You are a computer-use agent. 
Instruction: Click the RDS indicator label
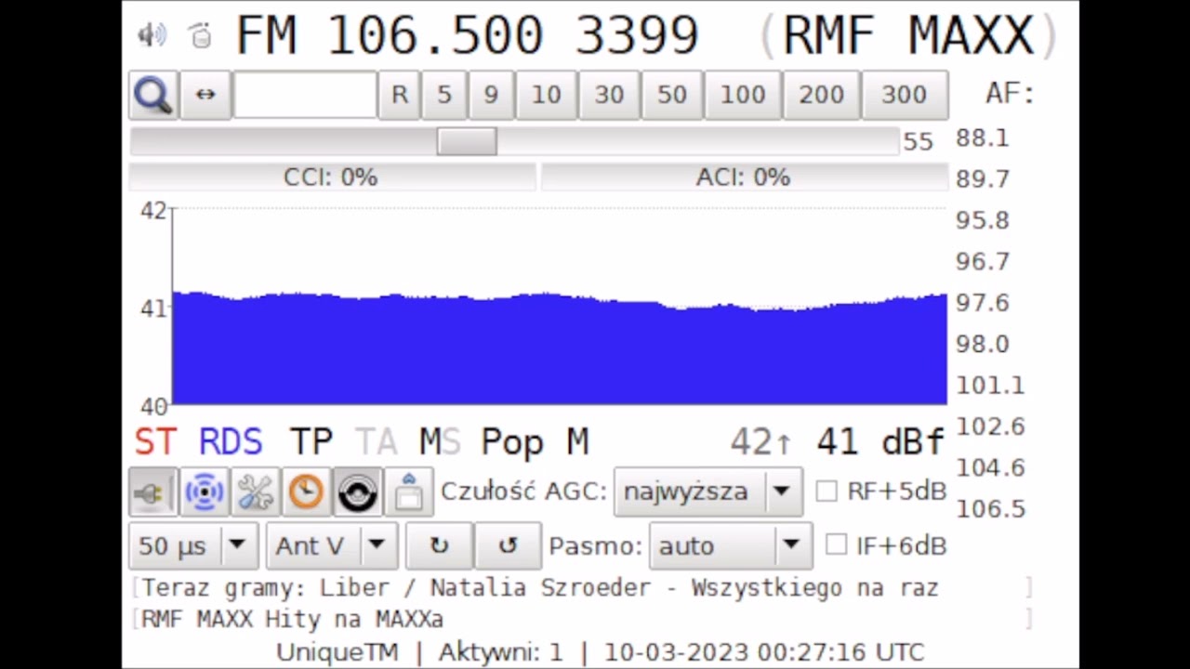click(231, 442)
